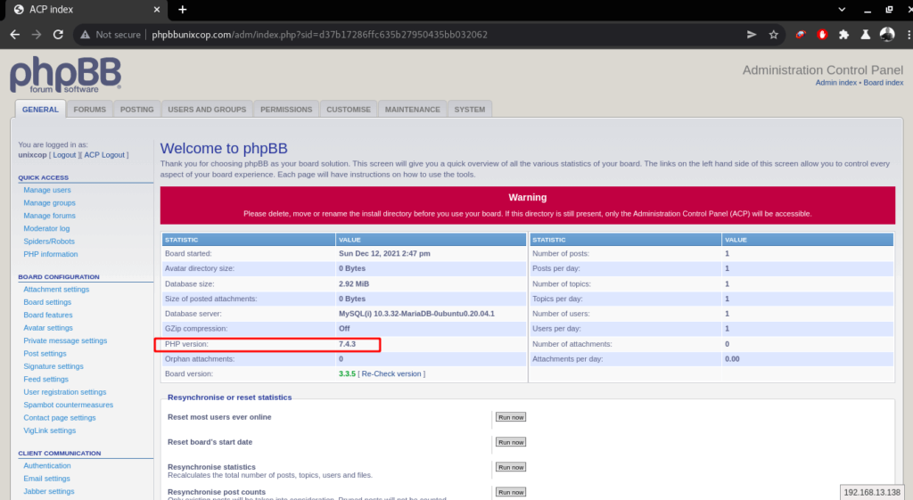Click the ACP Logout link
Image resolution: width=913 pixels, height=500 pixels.
104,155
